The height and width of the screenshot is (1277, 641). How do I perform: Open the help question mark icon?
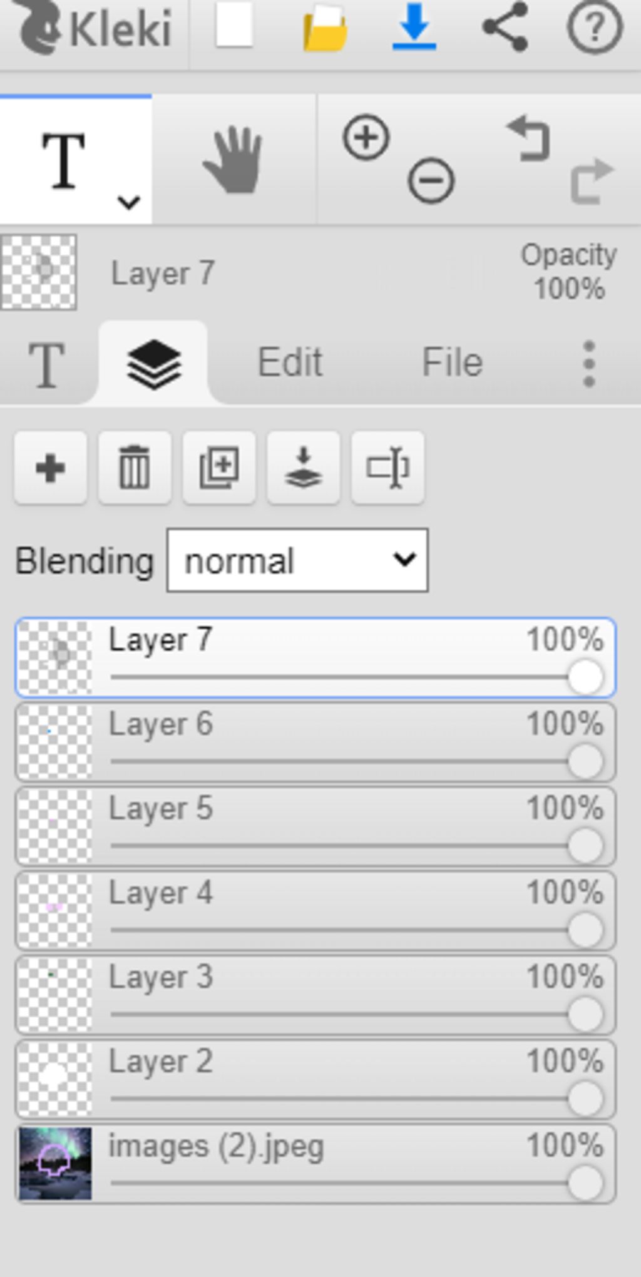(595, 26)
